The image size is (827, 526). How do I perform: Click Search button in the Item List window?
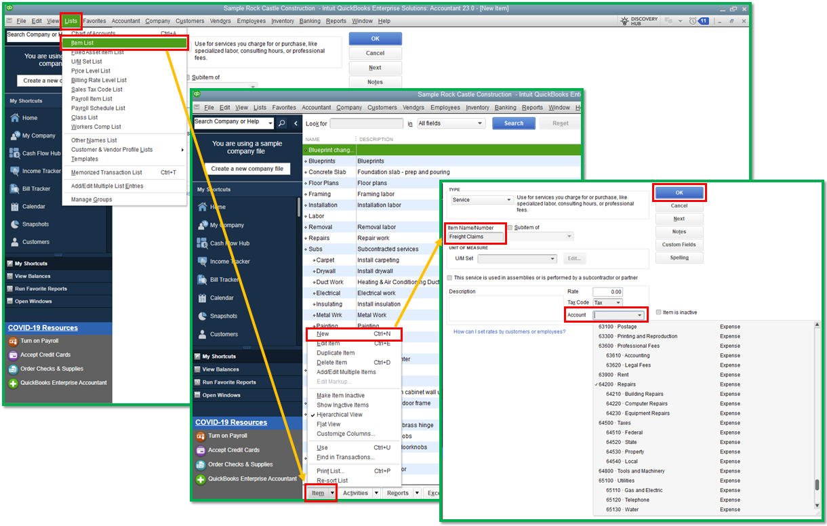click(x=514, y=123)
